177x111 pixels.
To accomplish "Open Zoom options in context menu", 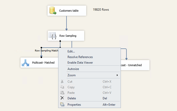I will [72, 75].
